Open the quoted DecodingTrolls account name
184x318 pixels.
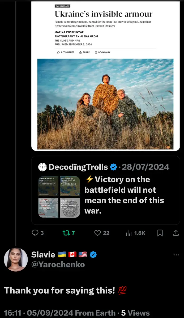78,167
